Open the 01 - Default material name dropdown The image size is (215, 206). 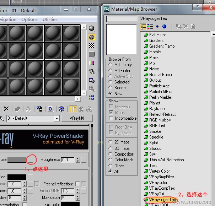(x=57, y=118)
